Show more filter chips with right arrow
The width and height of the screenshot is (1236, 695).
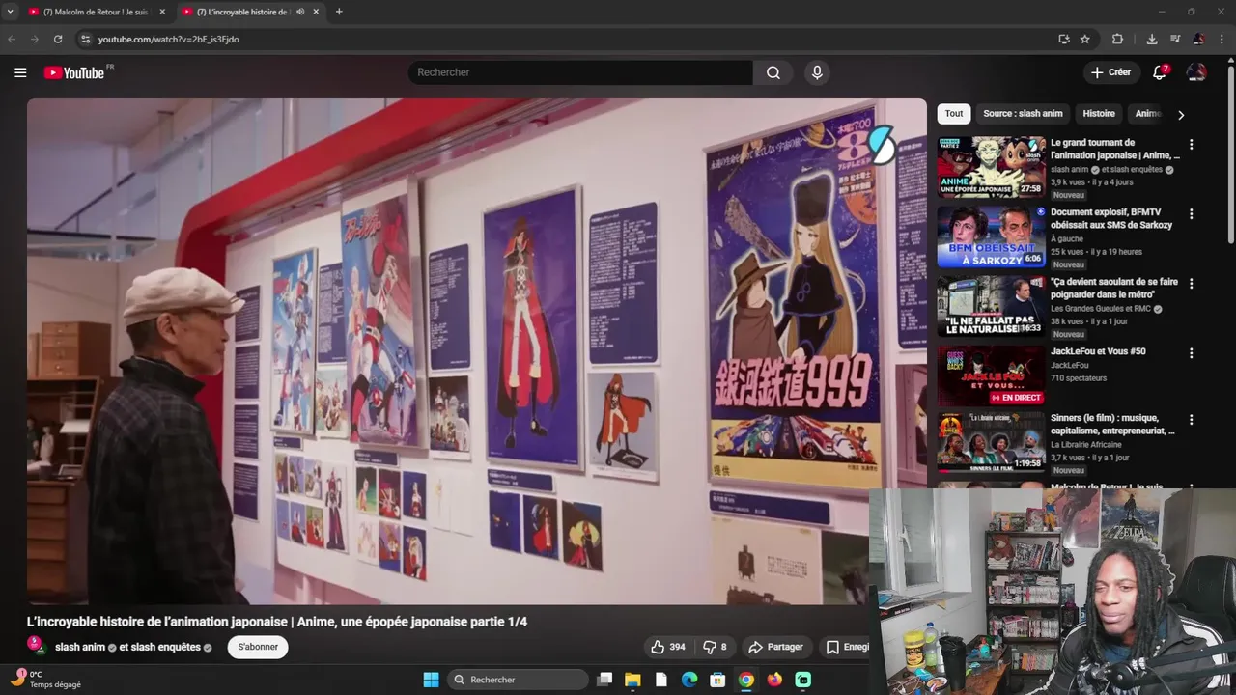1180,115
